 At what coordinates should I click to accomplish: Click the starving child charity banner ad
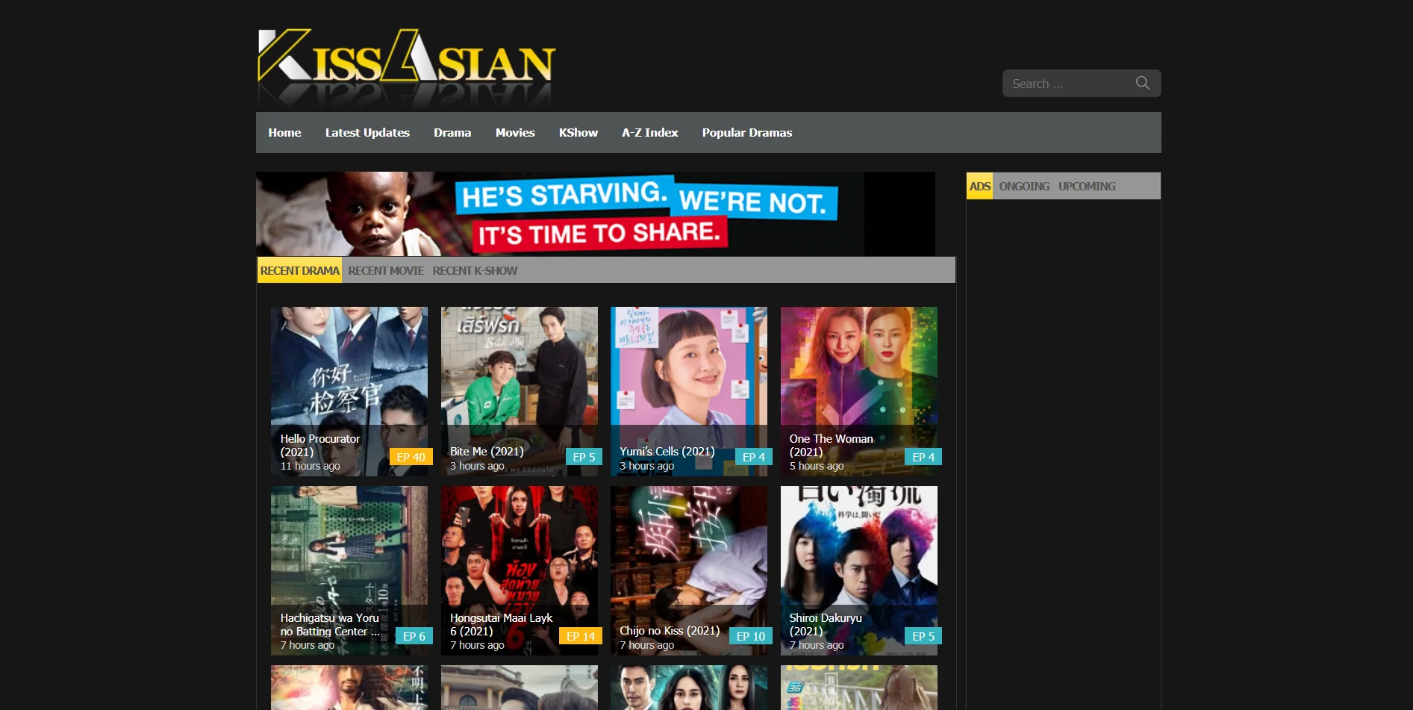[x=595, y=214]
